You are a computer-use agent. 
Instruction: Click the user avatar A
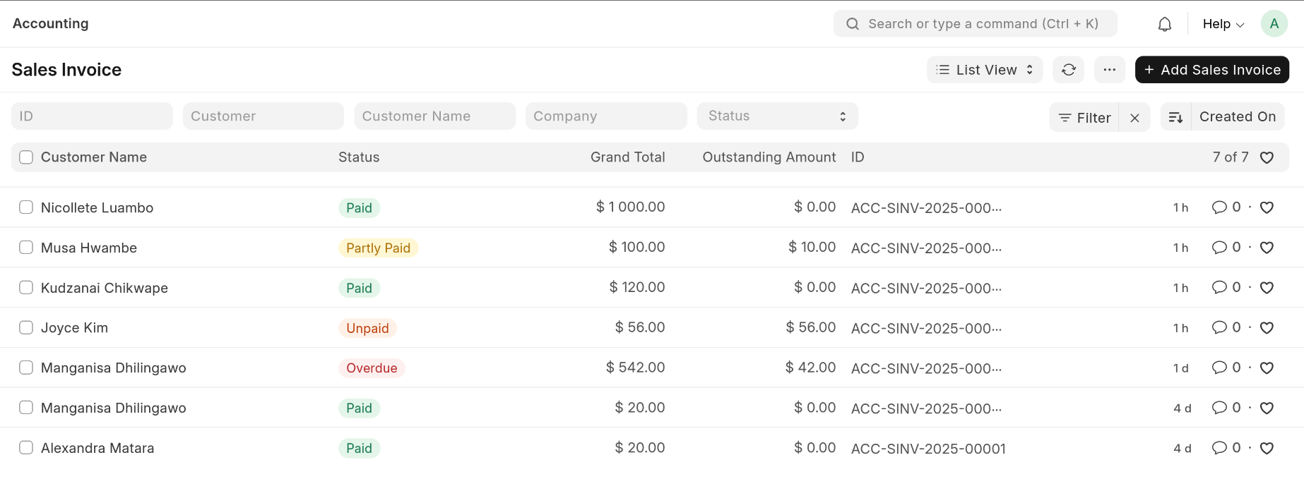click(1274, 23)
